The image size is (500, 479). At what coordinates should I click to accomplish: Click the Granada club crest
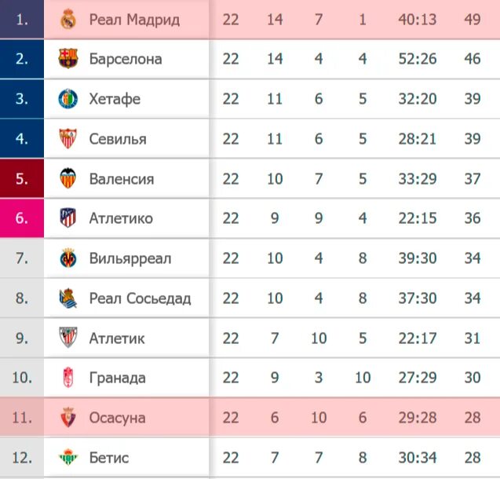click(68, 378)
